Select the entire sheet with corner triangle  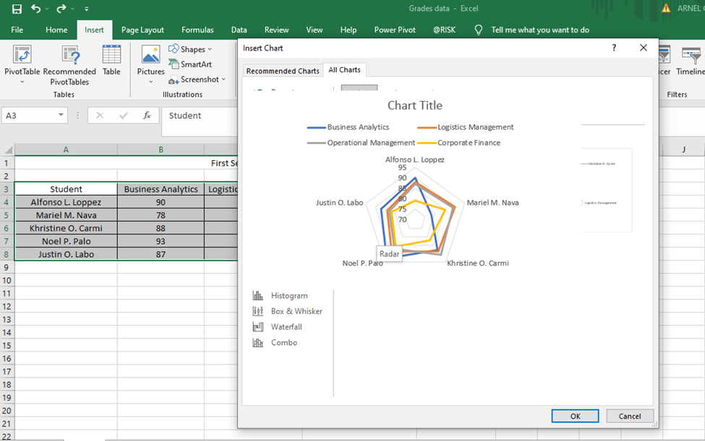coord(8,150)
